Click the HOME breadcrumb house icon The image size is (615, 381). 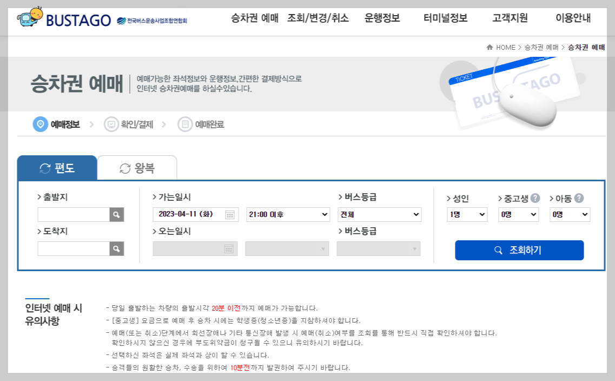pyautogui.click(x=490, y=47)
